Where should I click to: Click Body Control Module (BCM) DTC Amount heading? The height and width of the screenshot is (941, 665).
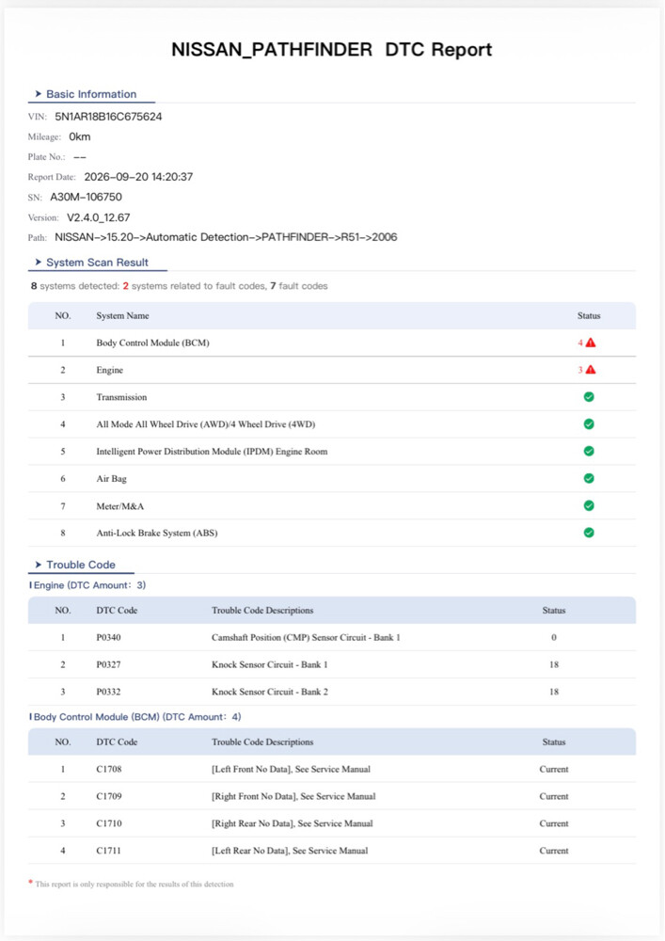point(137,716)
